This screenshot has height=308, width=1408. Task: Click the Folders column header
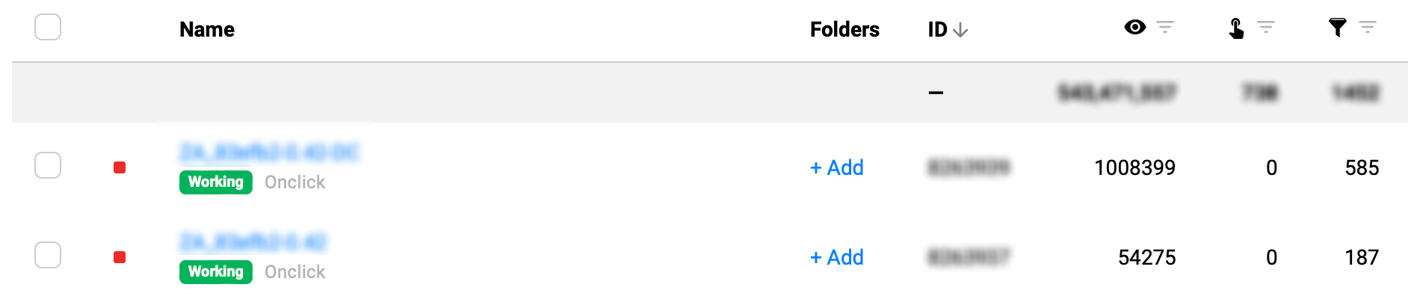(845, 30)
